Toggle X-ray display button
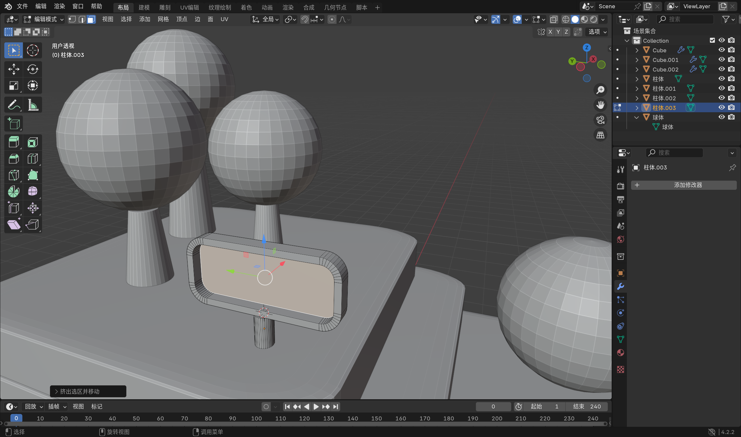 pyautogui.click(x=554, y=20)
